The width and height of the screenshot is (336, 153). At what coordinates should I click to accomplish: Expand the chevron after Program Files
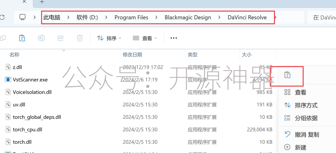[x=156, y=17]
